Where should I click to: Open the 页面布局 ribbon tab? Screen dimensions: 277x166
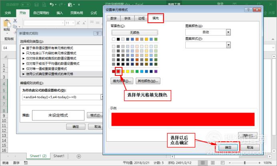tap(77, 13)
